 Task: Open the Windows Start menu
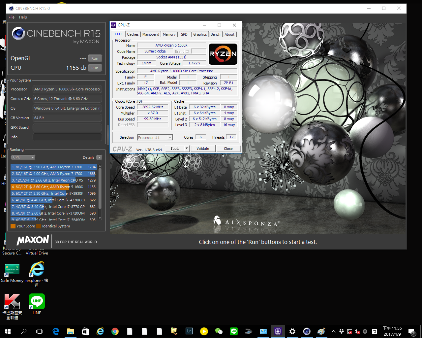point(8,331)
